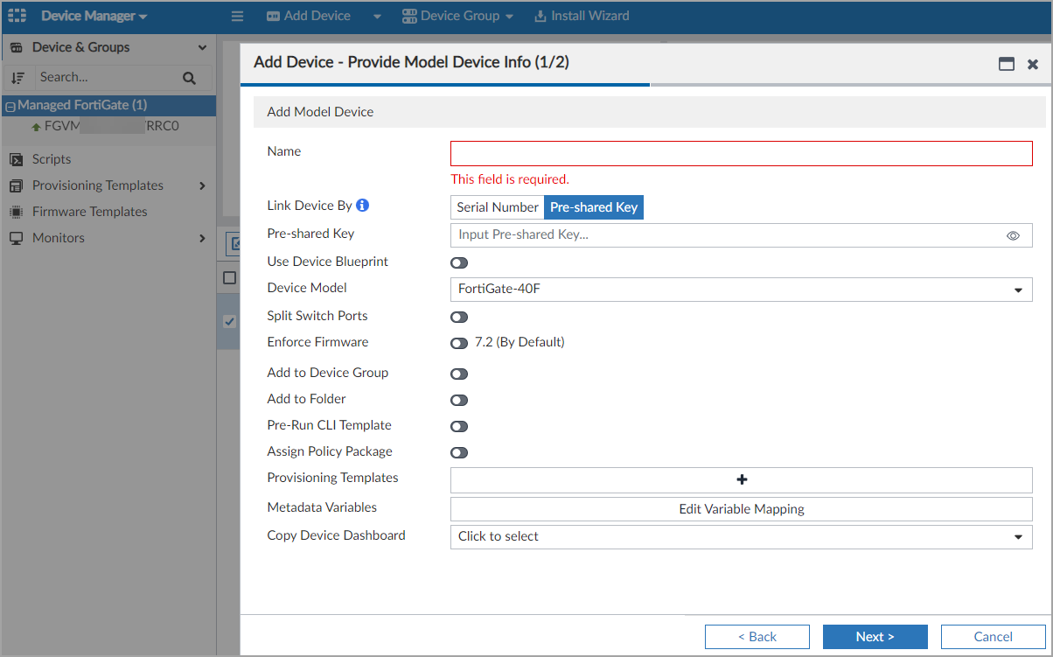Click the sort icon beside search box
The image size is (1053, 657).
point(17,78)
